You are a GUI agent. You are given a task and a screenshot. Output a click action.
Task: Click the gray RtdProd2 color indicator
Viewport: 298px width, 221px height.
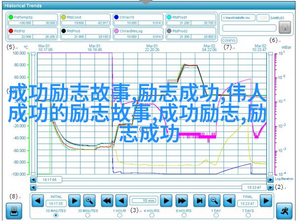tap(169, 31)
